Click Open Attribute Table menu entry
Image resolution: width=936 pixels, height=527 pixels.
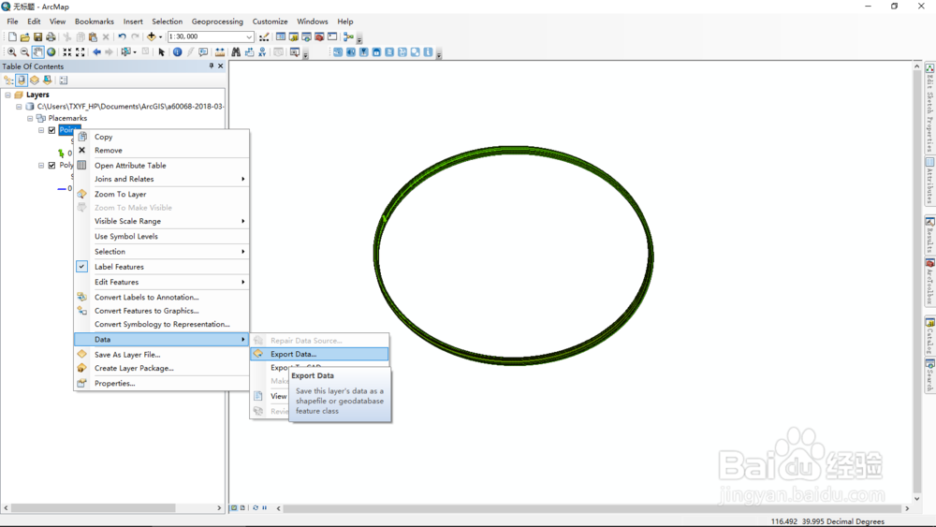161,166
